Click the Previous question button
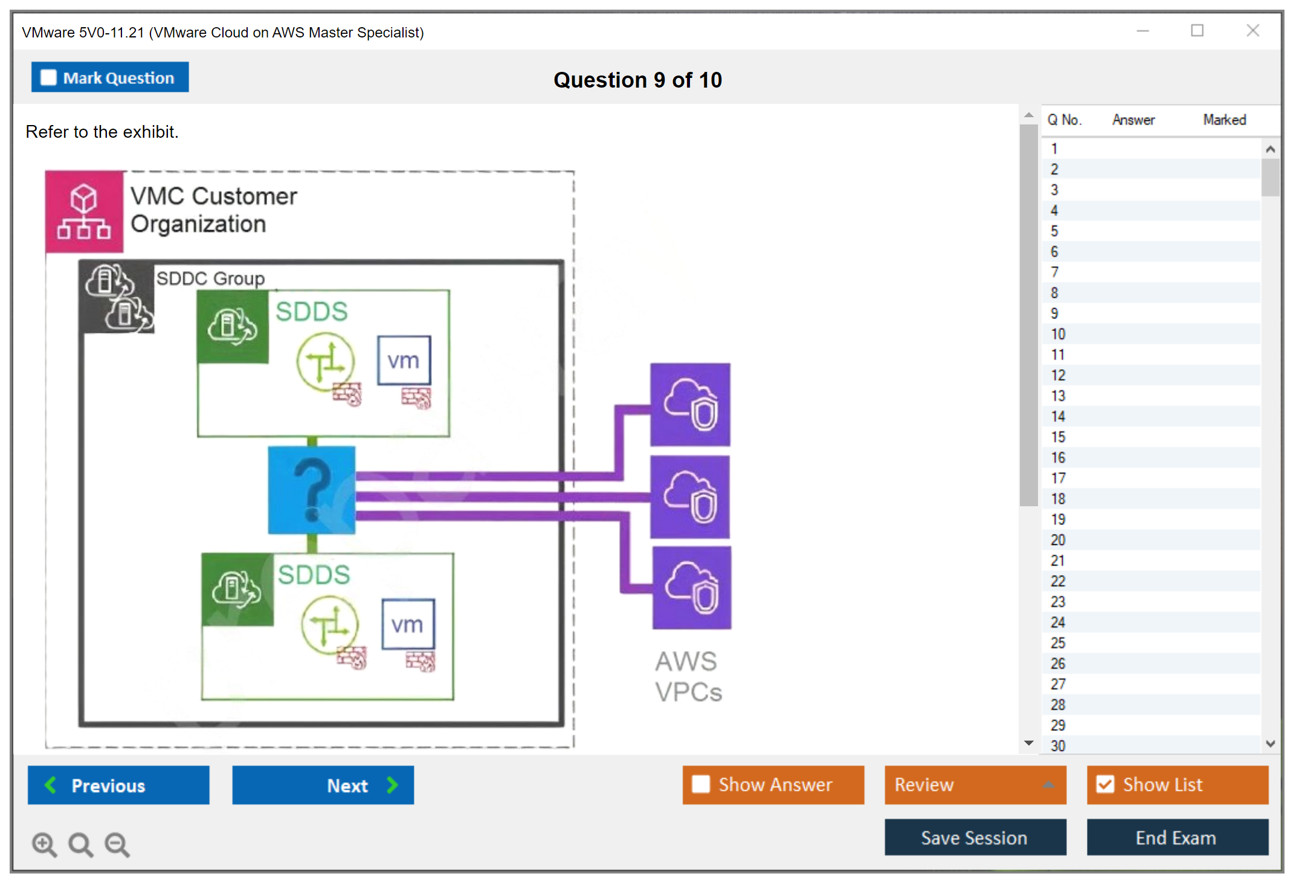Viewport: 1299px width, 888px height. click(118, 785)
